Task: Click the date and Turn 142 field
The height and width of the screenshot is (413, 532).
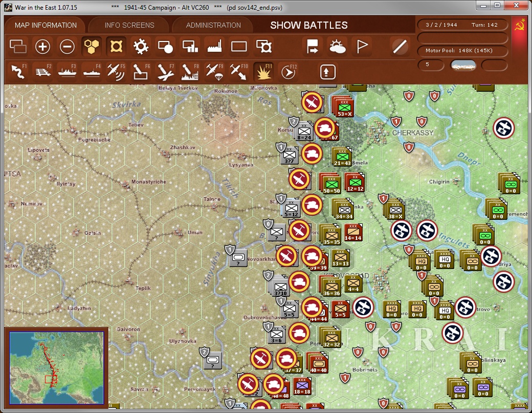Action: [x=462, y=25]
